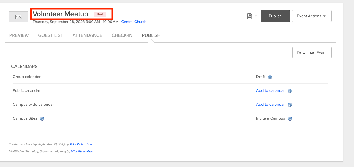Open the Event Actions dropdown
Image resolution: width=354 pixels, height=167 pixels.
coord(312,16)
